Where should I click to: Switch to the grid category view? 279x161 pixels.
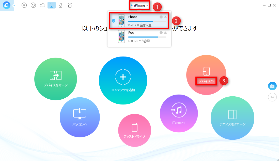coord(272,97)
